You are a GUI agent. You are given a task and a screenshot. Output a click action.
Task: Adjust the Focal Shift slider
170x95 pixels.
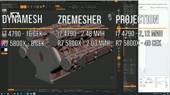78,6
